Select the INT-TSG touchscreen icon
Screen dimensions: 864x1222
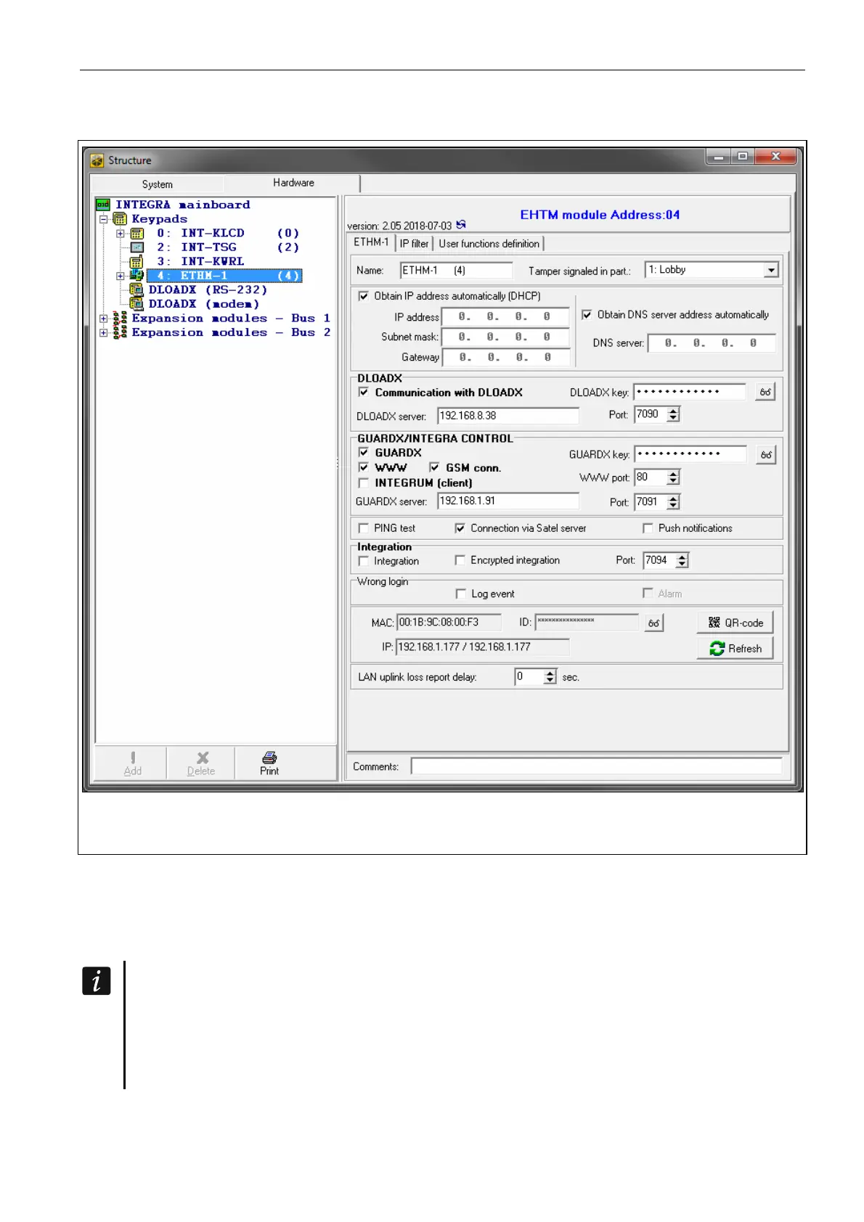[x=136, y=247]
